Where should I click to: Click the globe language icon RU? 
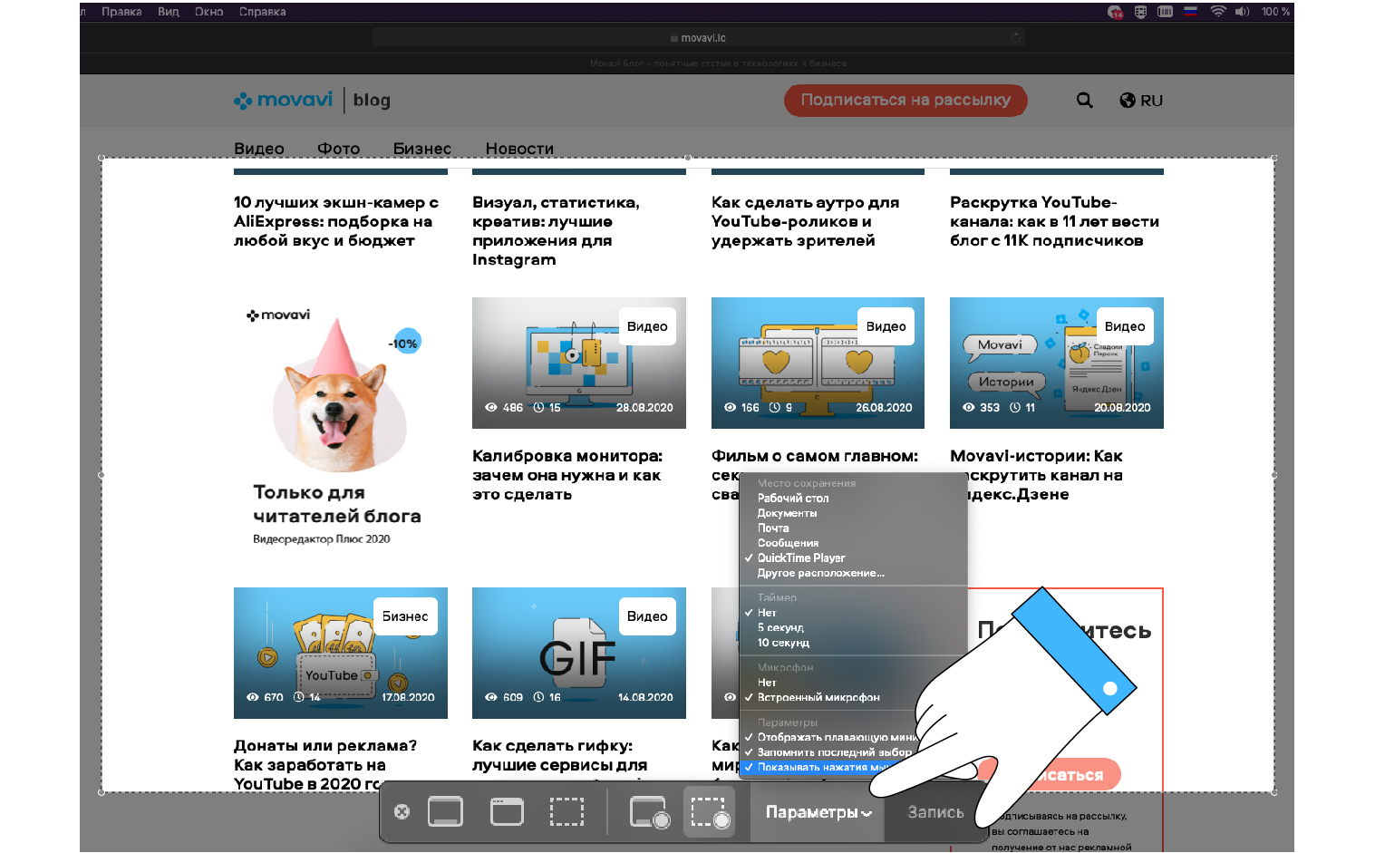[1141, 101]
